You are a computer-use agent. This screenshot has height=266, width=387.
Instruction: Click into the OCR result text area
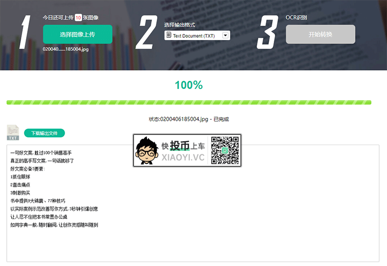[193, 203]
